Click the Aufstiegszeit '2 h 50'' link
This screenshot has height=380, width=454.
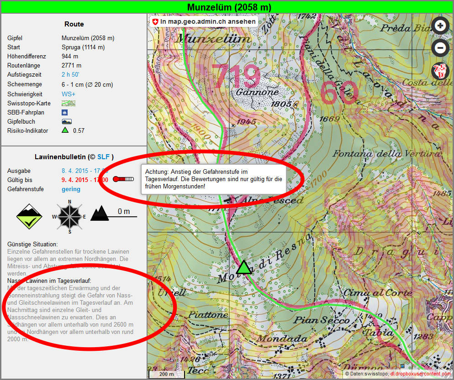[70, 74]
